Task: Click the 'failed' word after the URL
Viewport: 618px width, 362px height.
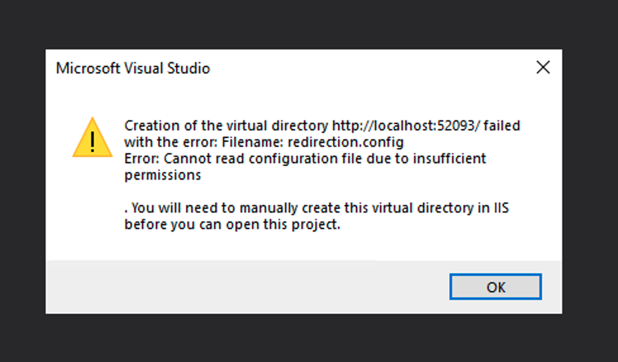Action: 501,125
